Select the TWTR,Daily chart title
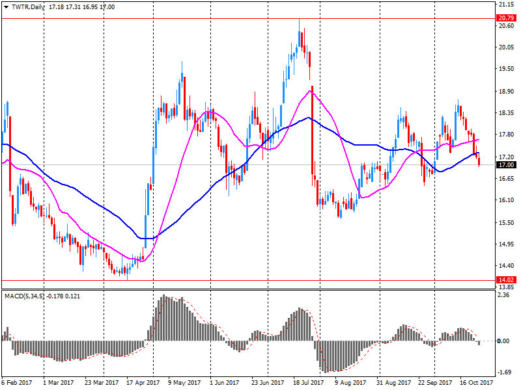This screenshot has height=390, width=521. 28,7
